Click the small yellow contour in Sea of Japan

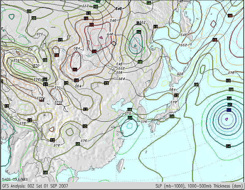coord(165,83)
